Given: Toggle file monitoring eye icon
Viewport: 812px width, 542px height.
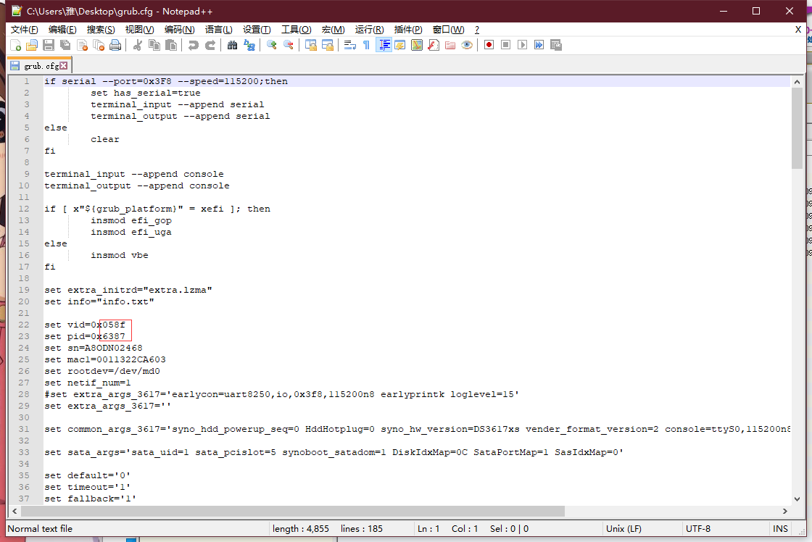Looking at the screenshot, I should click(x=467, y=45).
